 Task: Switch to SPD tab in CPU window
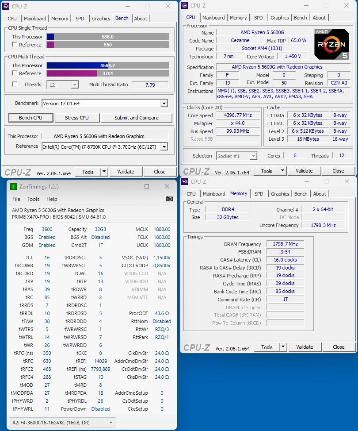259,18
